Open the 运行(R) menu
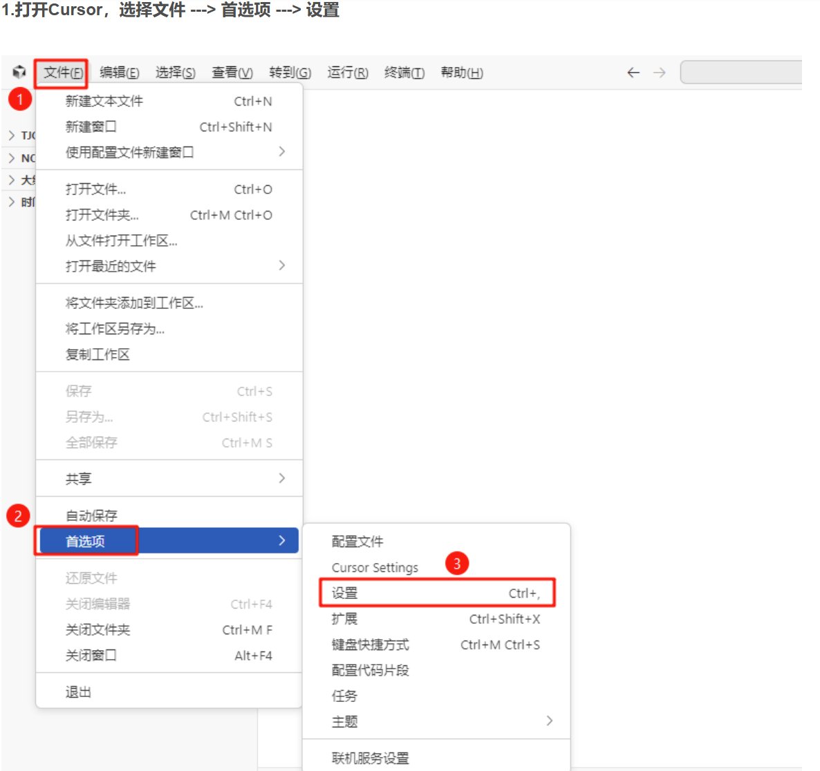The height and width of the screenshot is (771, 820). (x=348, y=73)
